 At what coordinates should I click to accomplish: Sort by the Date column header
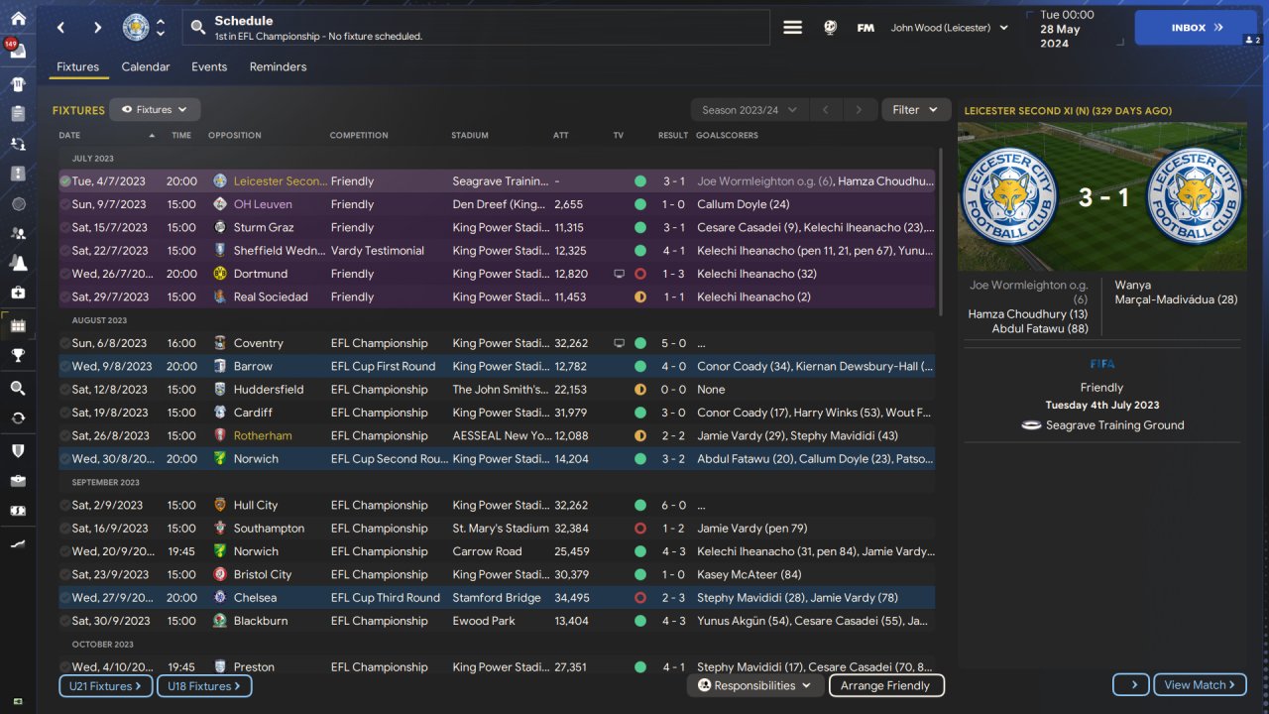[x=107, y=135]
